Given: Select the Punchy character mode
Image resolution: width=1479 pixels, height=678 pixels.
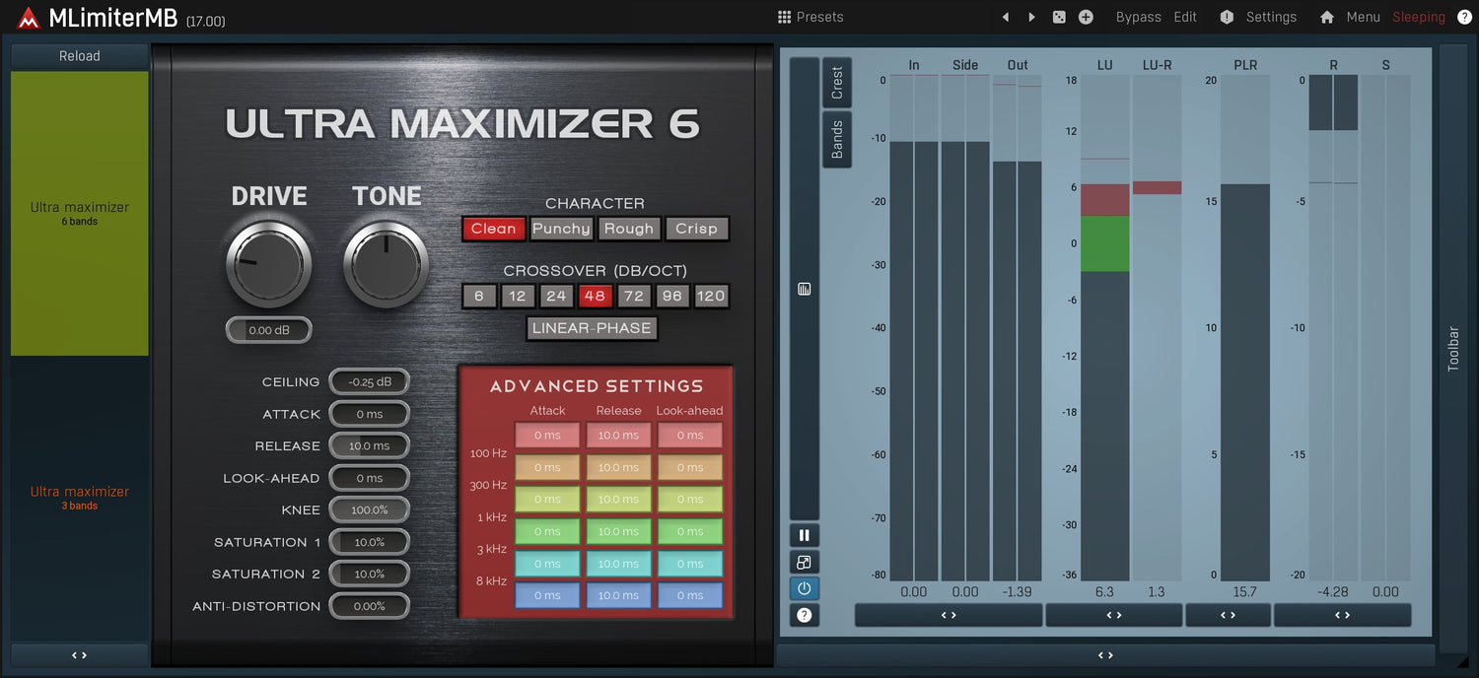Looking at the screenshot, I should [561, 229].
